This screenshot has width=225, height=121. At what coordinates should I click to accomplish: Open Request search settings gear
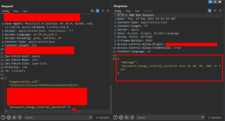tap(8, 117)
